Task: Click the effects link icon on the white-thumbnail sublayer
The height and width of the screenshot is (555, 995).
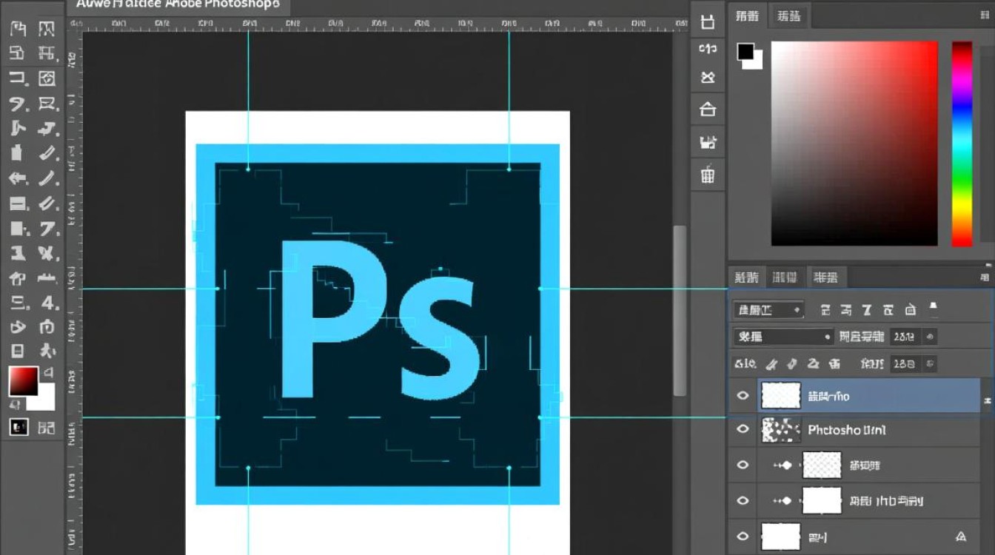Action: point(783,501)
